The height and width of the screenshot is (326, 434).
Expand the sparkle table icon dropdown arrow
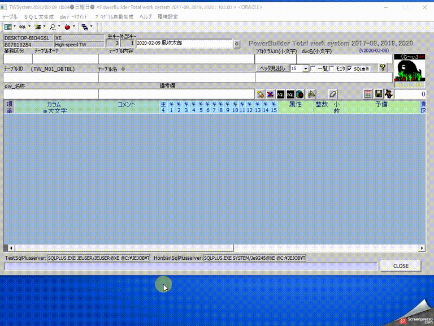point(44,27)
